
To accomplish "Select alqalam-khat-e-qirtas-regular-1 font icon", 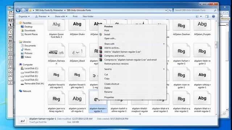I will [181, 98].
